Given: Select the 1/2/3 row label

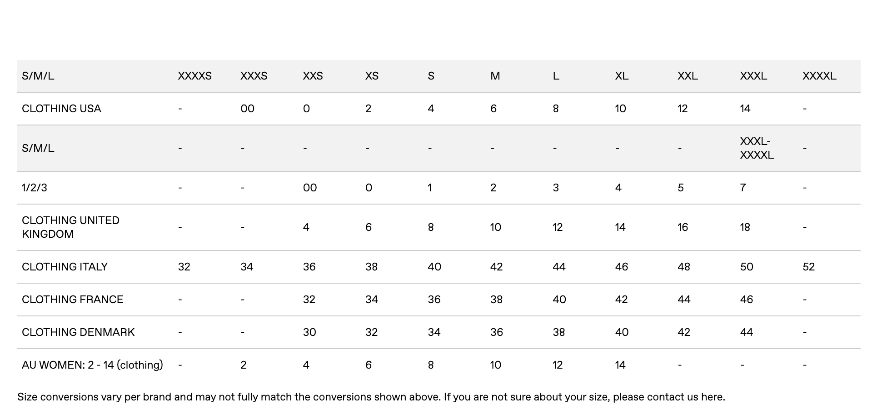Looking at the screenshot, I should [x=35, y=188].
